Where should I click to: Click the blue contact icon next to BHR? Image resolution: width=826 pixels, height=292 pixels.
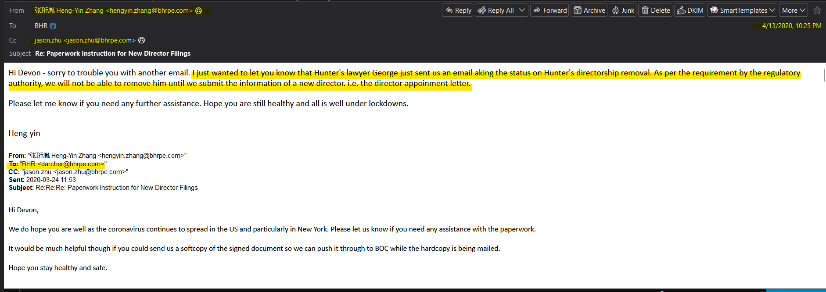pos(53,26)
